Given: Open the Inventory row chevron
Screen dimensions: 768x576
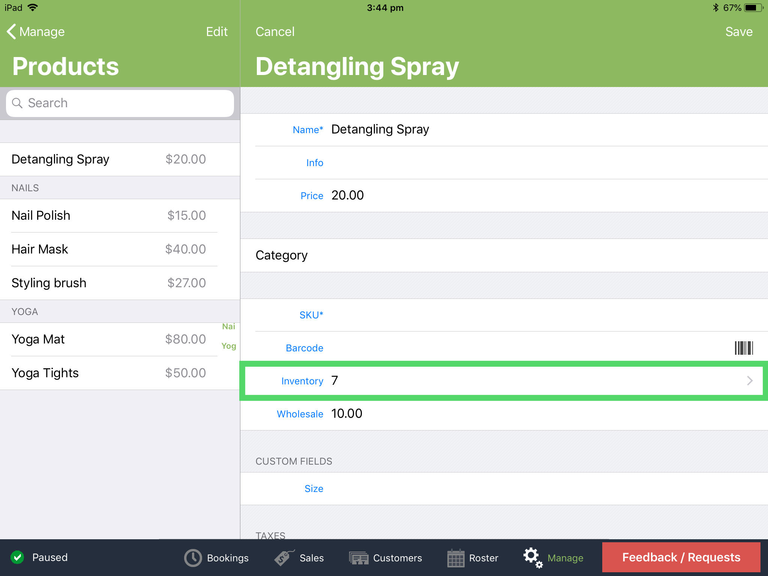Looking at the screenshot, I should click(750, 381).
